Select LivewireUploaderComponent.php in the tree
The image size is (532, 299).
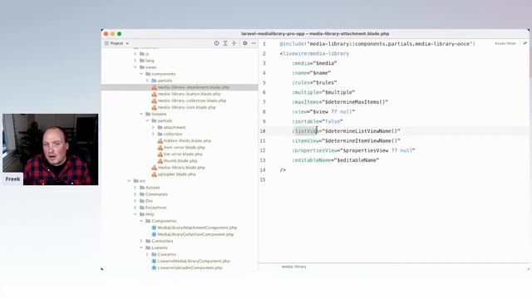pos(190,267)
